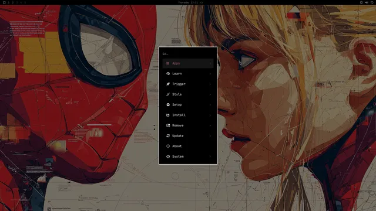This screenshot has height=211, width=376.
Task: Expand the Install submenu chevron
Action: pyautogui.click(x=210, y=115)
